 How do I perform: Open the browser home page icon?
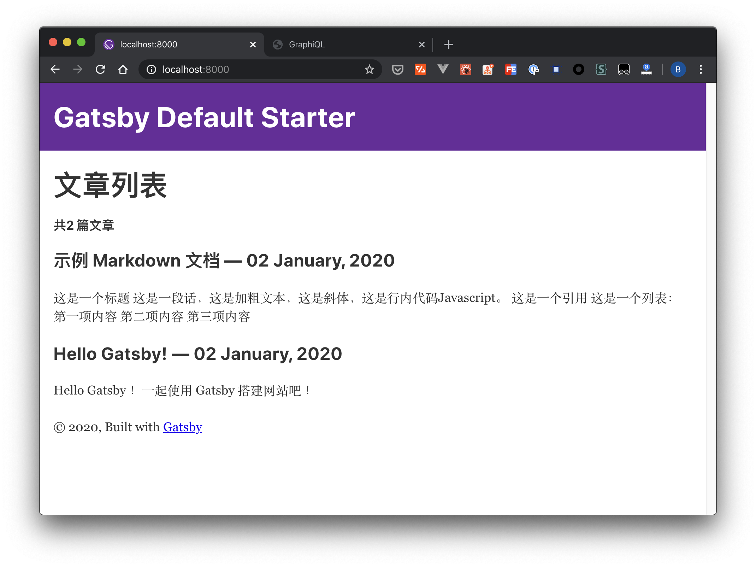point(123,69)
